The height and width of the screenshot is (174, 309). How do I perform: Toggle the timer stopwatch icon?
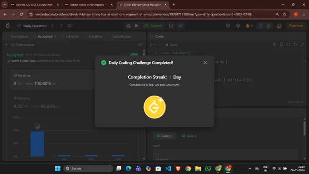click(x=260, y=26)
